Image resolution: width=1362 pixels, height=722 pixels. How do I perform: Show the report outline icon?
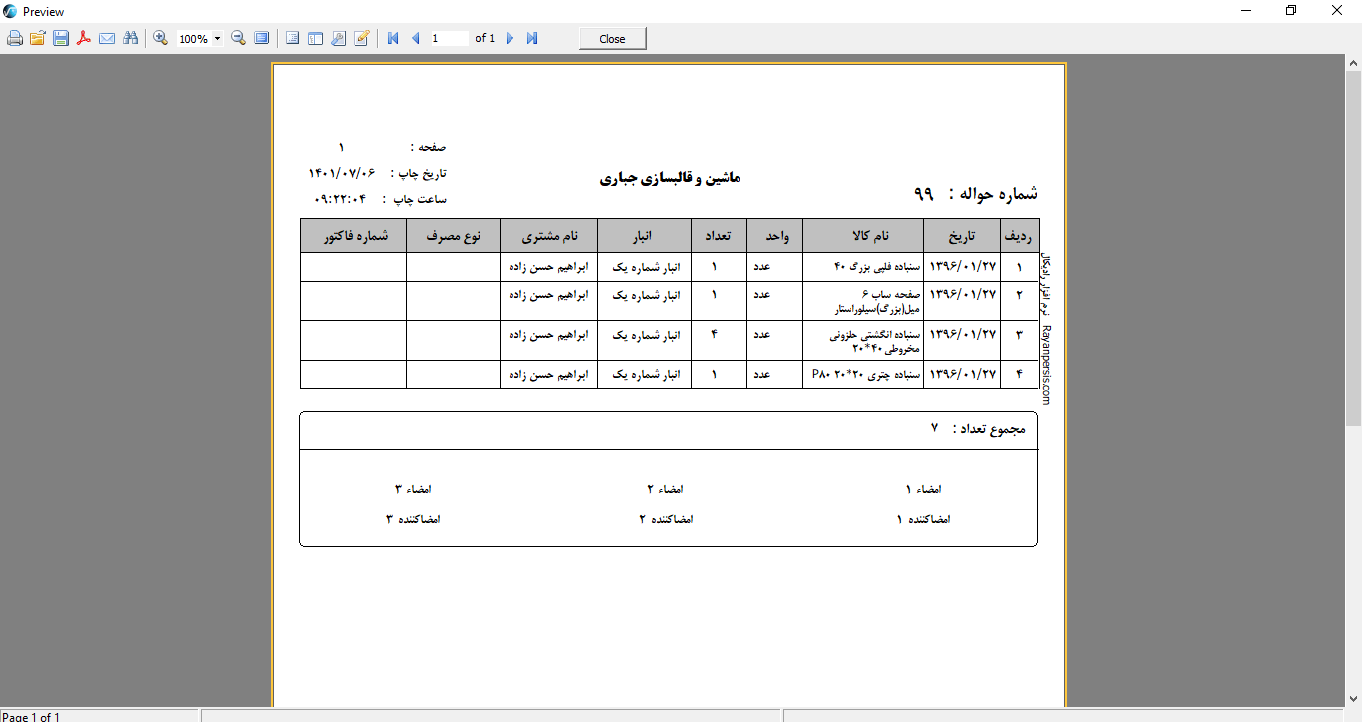pos(292,38)
